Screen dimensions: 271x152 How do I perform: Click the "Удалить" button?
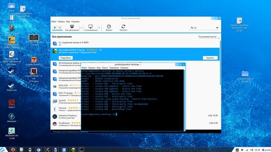(x=210, y=58)
